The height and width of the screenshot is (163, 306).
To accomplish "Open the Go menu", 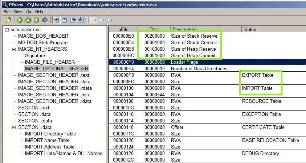I will point(28,12).
